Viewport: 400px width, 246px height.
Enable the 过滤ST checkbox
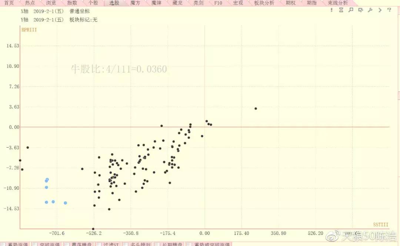click(99, 245)
